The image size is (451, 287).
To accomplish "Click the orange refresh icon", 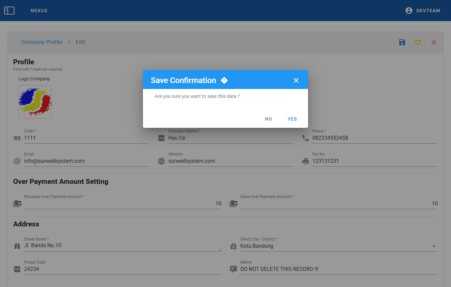I will [418, 42].
